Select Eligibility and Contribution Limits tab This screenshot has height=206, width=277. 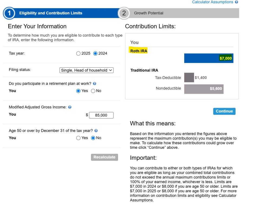point(61,13)
